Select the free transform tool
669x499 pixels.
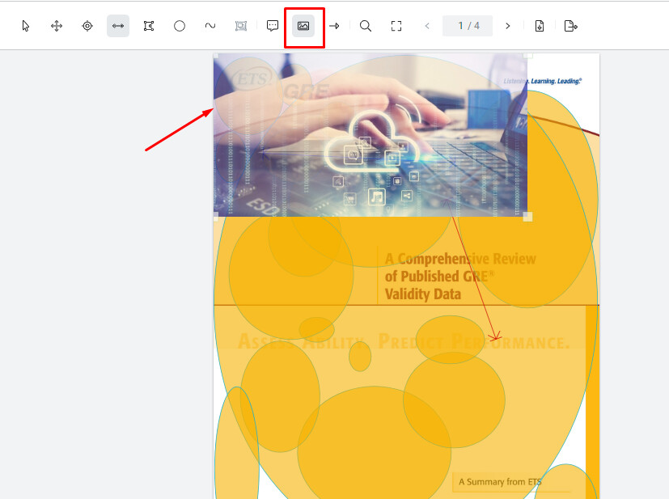point(148,25)
